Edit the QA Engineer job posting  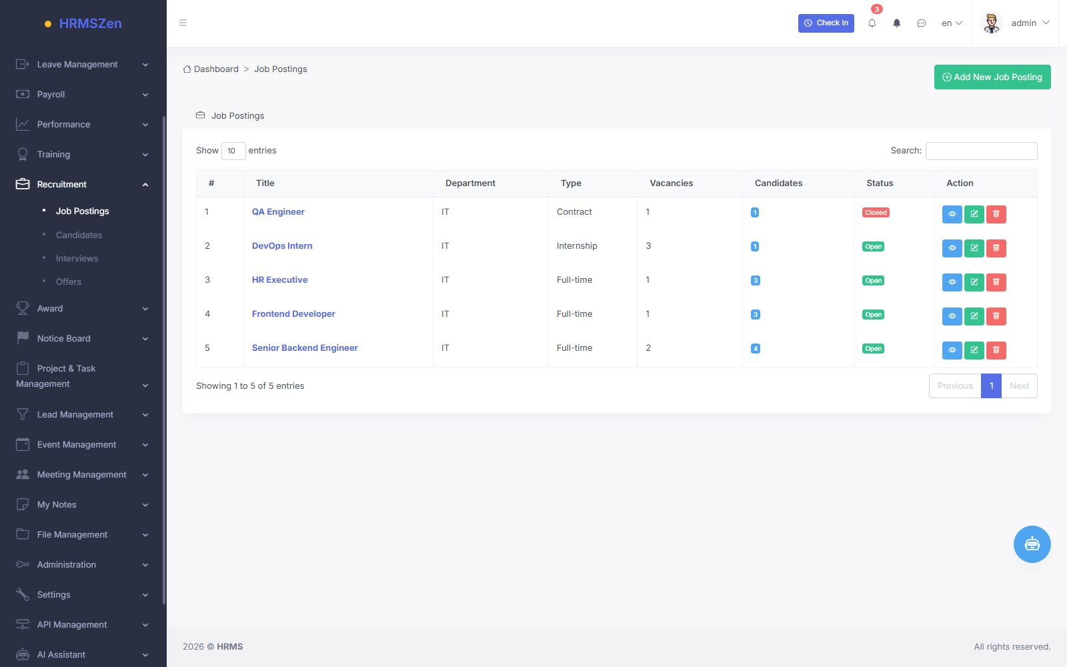tap(974, 214)
